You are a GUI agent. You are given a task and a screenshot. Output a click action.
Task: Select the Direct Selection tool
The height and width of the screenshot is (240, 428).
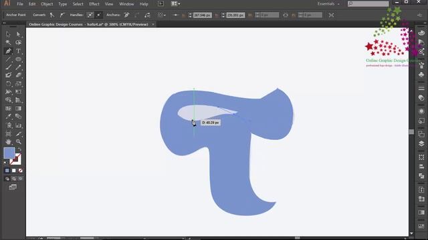(x=18, y=34)
